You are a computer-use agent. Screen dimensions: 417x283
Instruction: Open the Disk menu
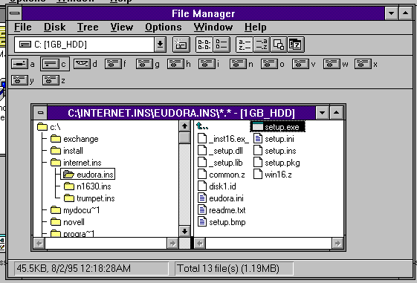pyautogui.click(x=54, y=27)
